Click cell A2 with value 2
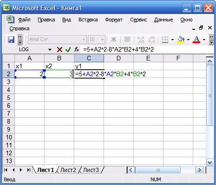This screenshot has height=185, width=216. click(29, 74)
